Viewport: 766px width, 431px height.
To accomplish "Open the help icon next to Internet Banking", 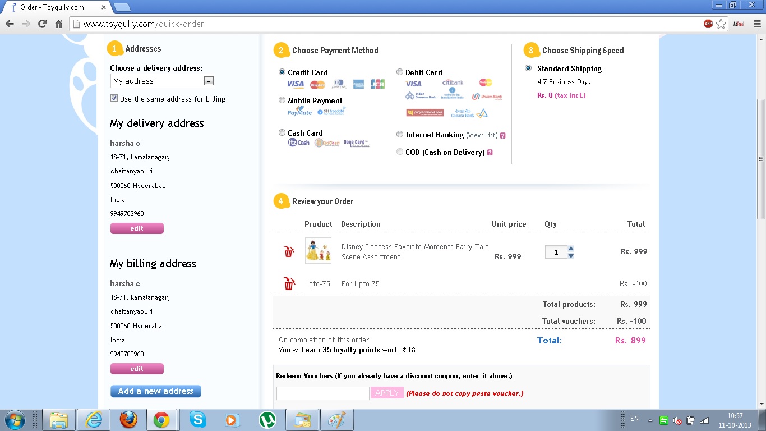I will [x=503, y=135].
